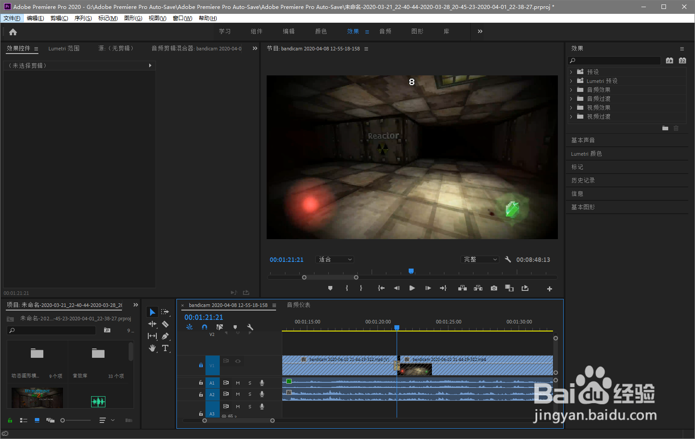
Task: Open the 序列(S) menu
Action: click(83, 18)
